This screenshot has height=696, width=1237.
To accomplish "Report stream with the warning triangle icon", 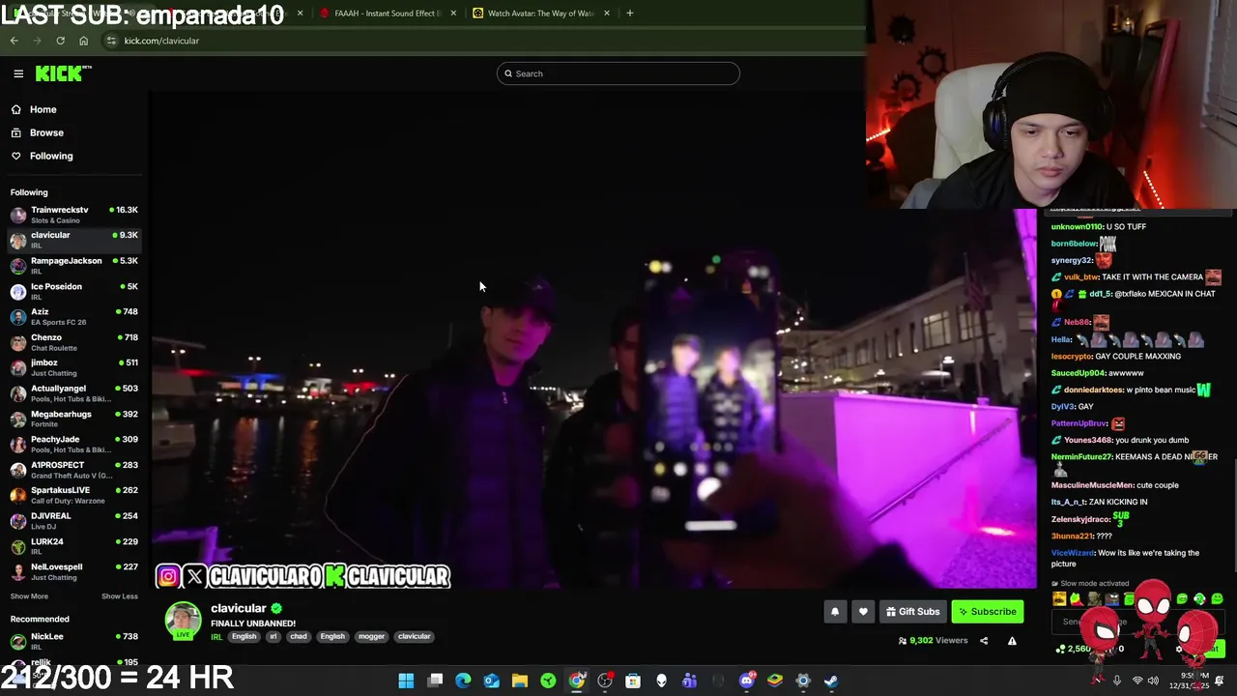I will click(1012, 640).
